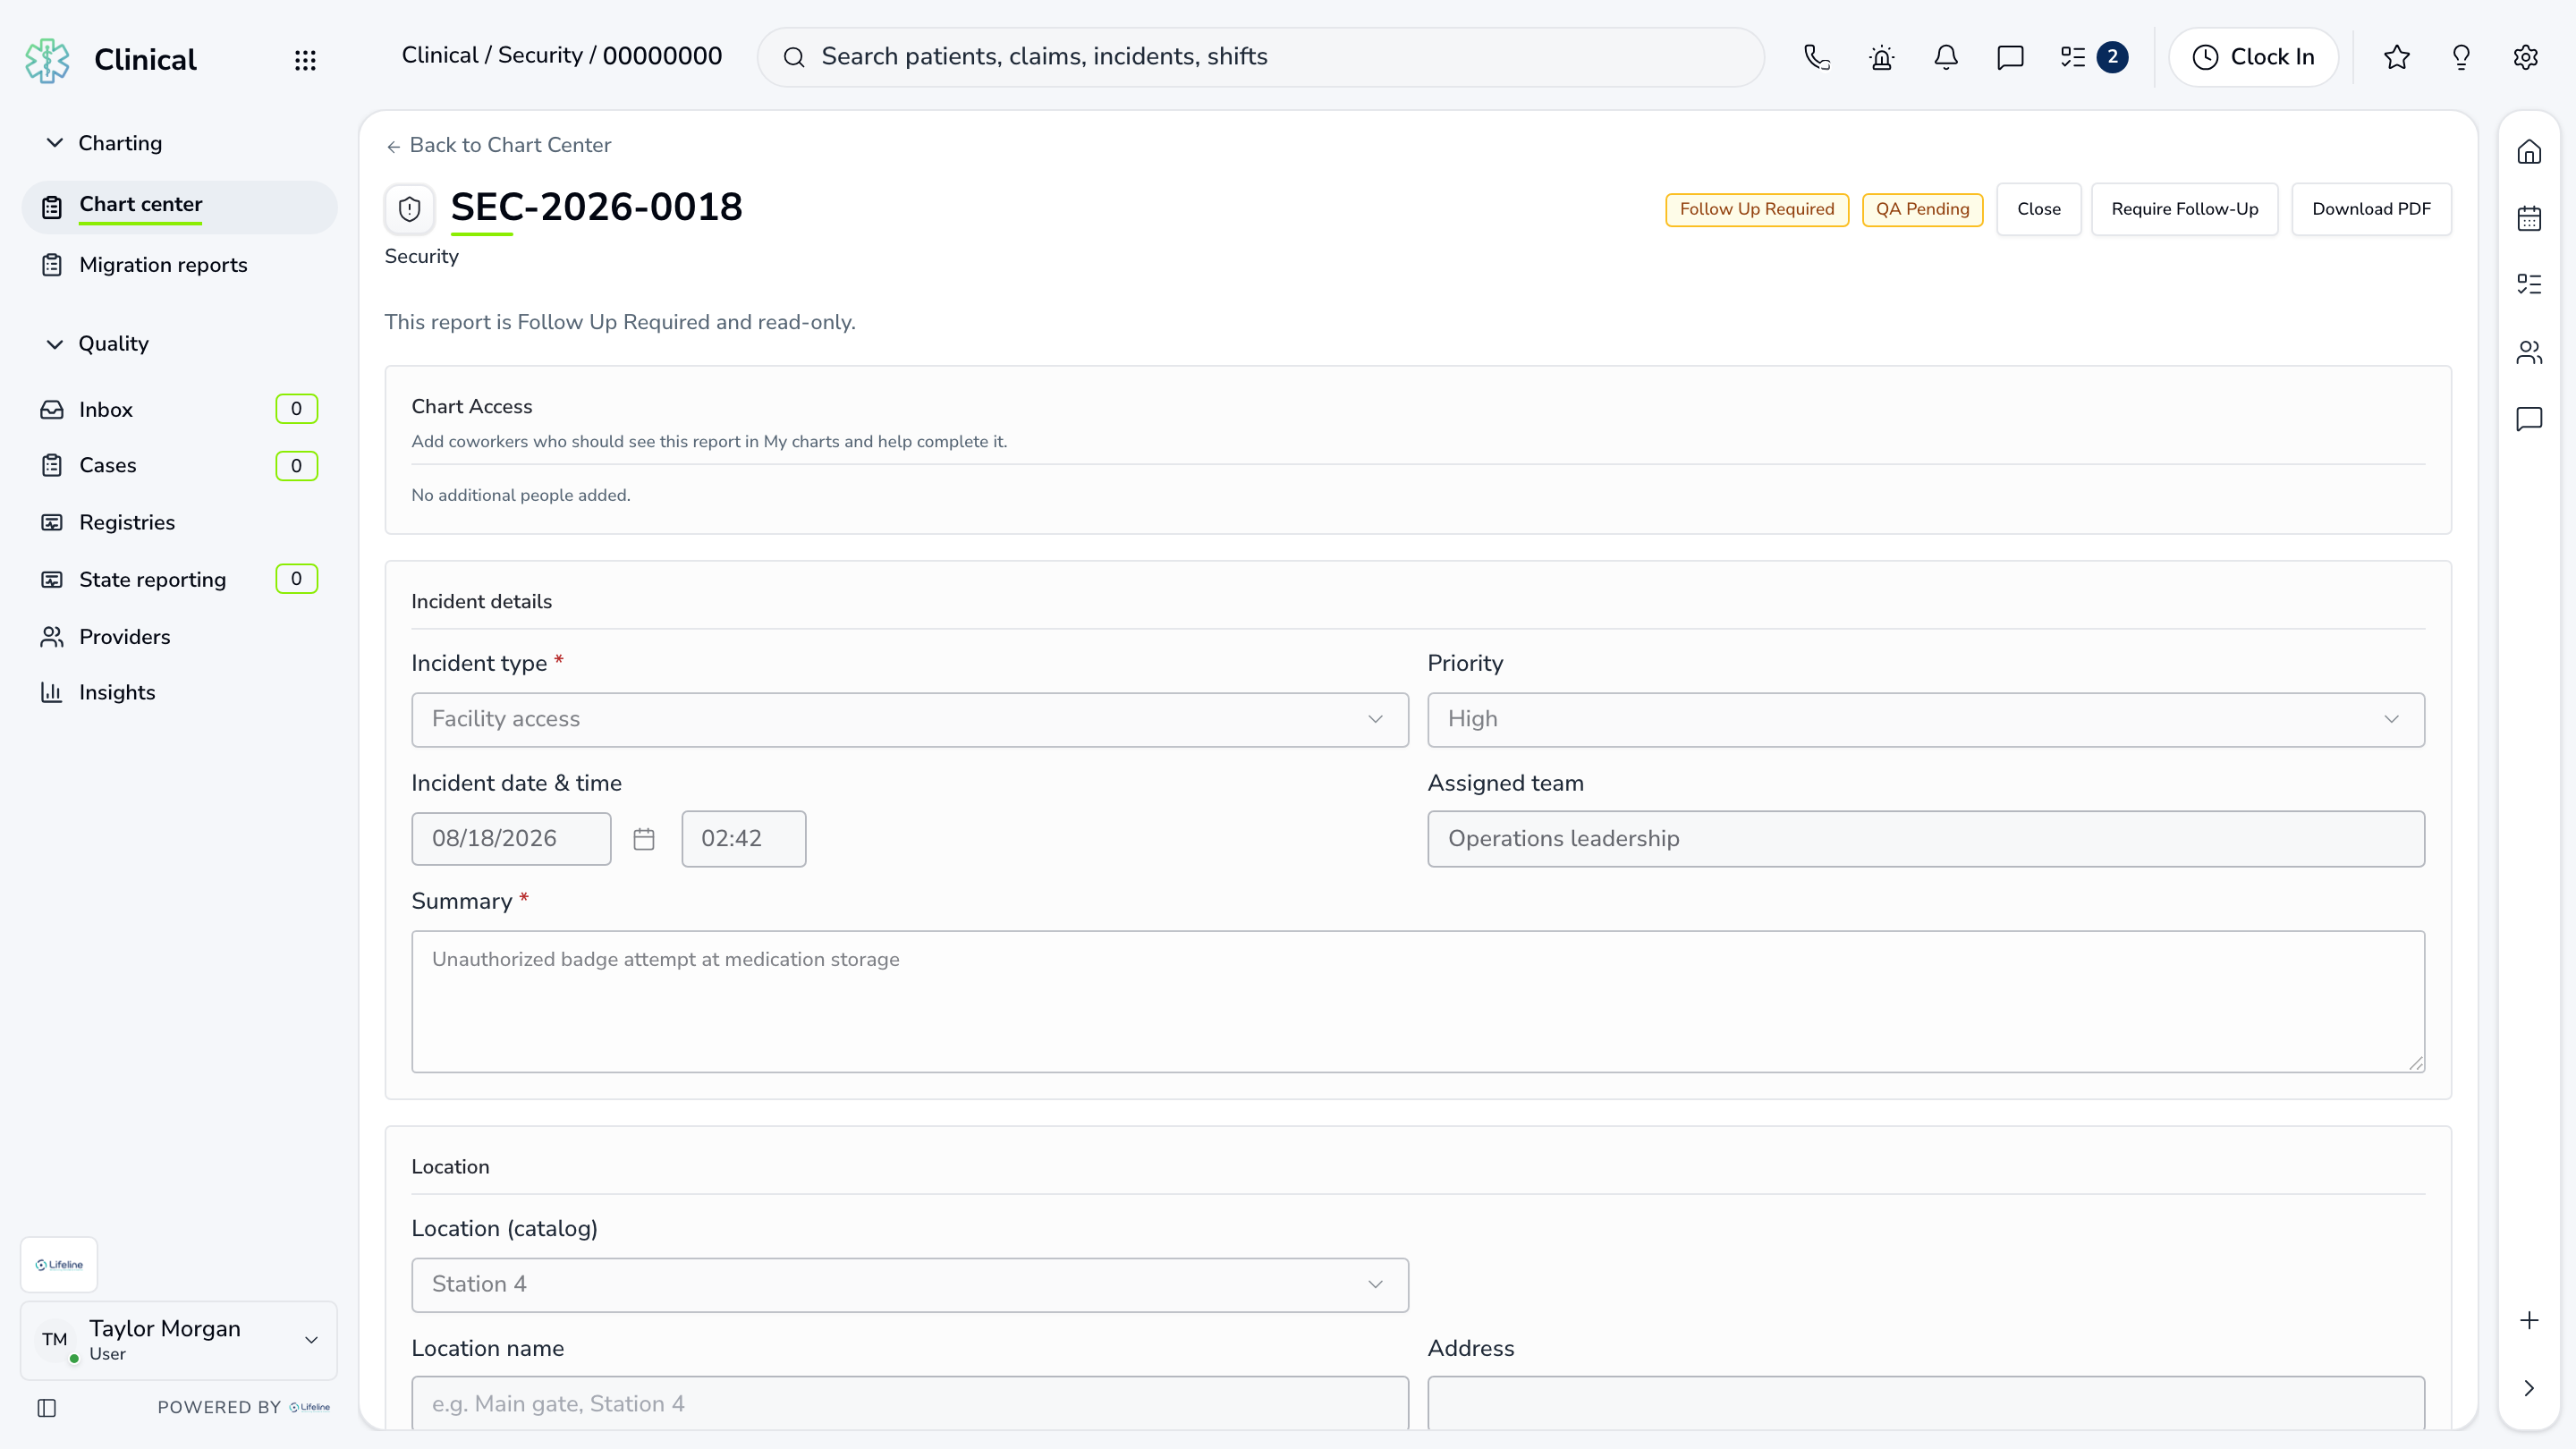2576x1449 pixels.
Task: Open Quality Inbox
Action: coord(179,409)
